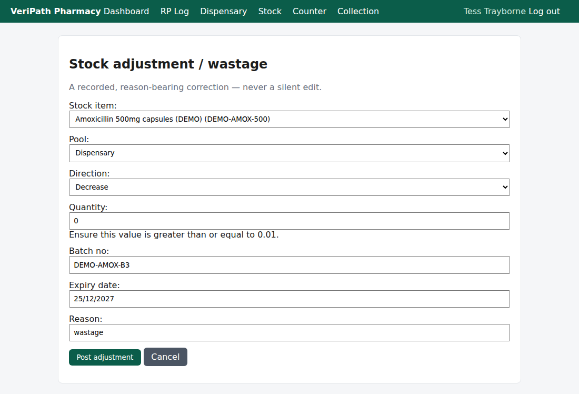
Task: Click the 'Pool:' label
Action: (x=79, y=140)
